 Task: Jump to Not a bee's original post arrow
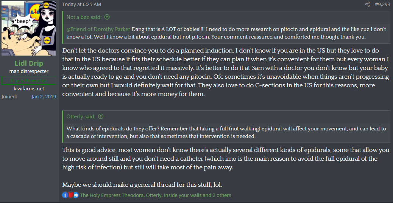click(x=107, y=17)
